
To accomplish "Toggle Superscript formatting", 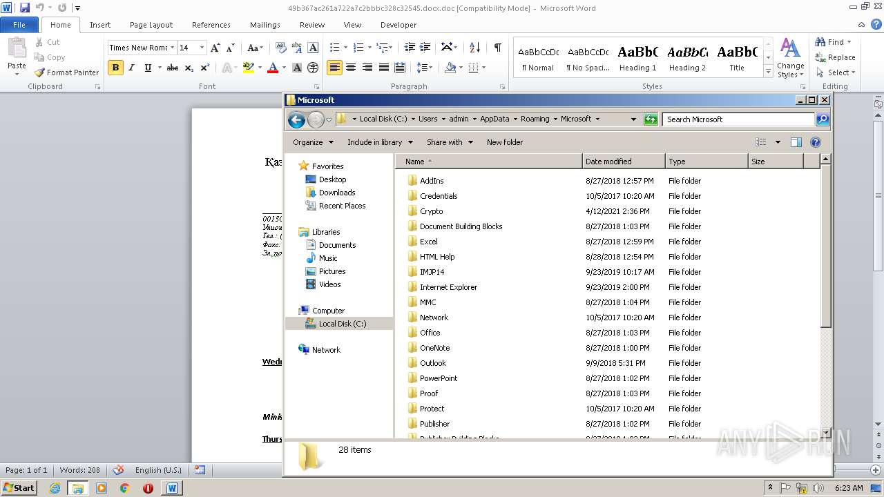I will pyautogui.click(x=205, y=68).
